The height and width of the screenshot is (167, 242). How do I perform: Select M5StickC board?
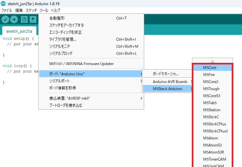tap(213, 117)
